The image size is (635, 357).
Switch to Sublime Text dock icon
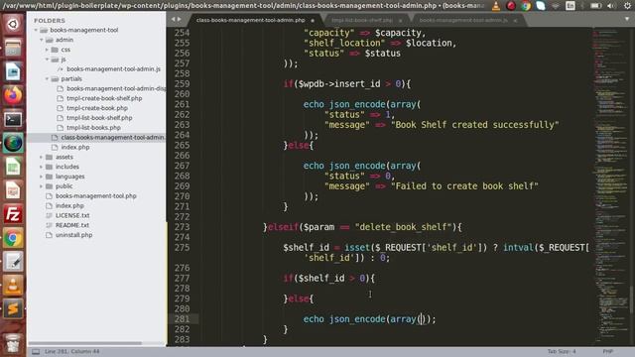pyautogui.click(x=13, y=309)
